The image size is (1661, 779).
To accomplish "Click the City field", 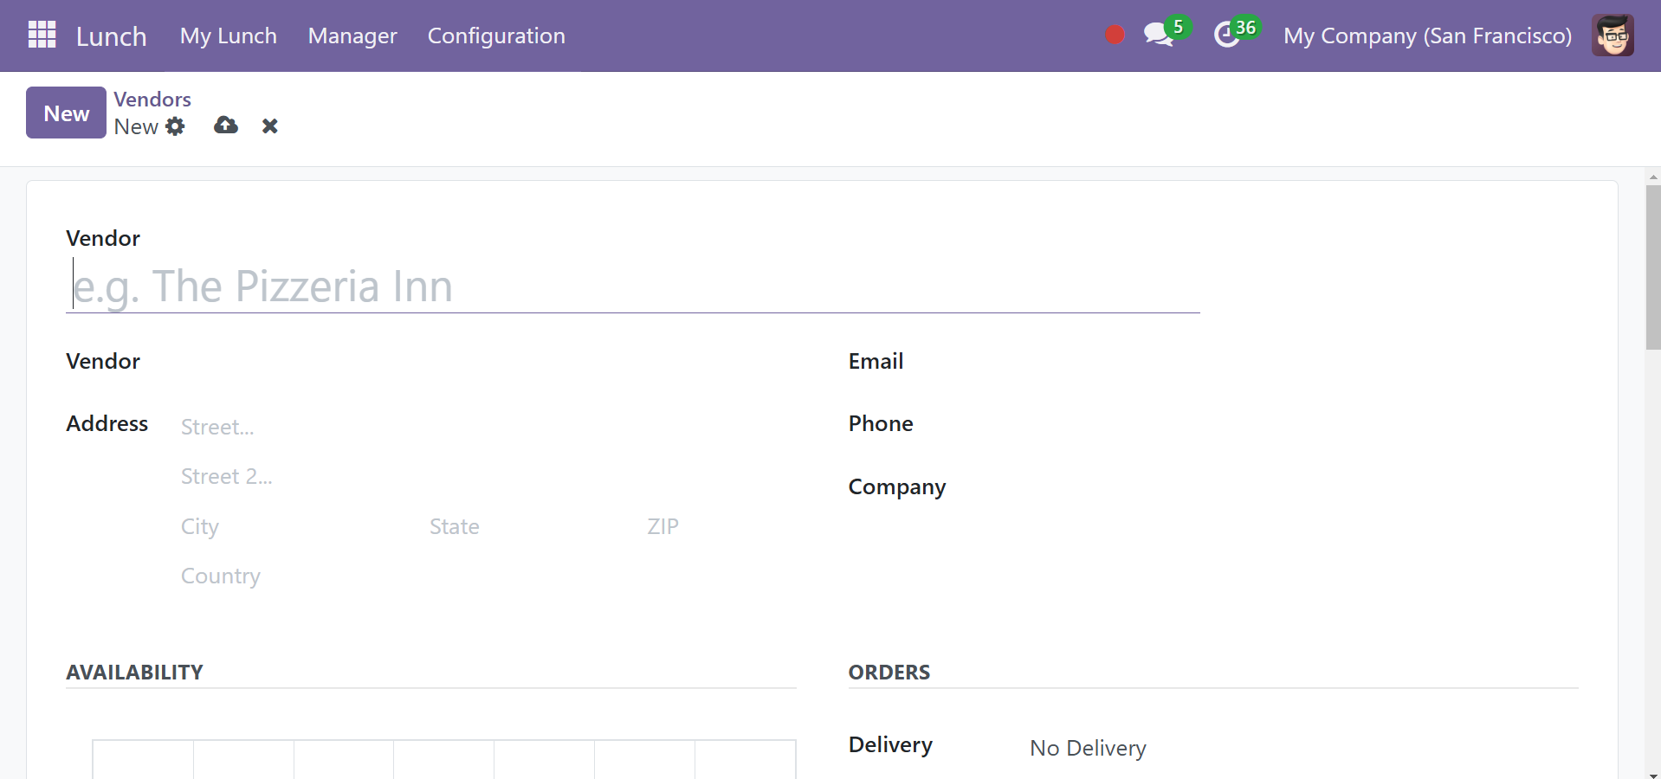I will (x=299, y=526).
